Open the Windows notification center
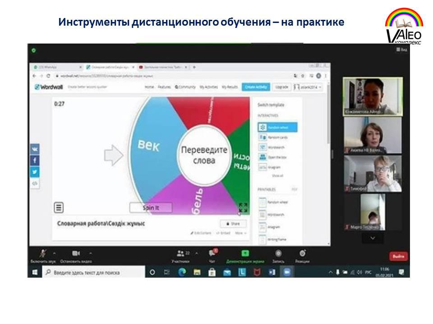433x324 pixels. [x=401, y=273]
